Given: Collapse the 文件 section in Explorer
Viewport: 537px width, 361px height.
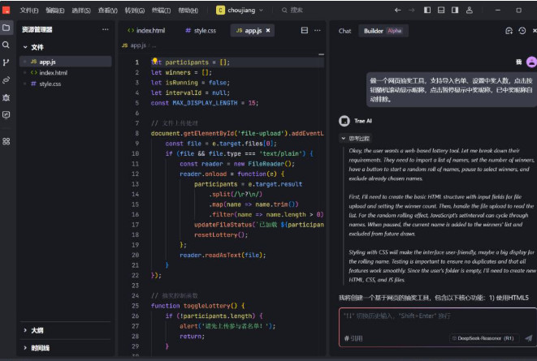Looking at the screenshot, I should click(x=33, y=47).
